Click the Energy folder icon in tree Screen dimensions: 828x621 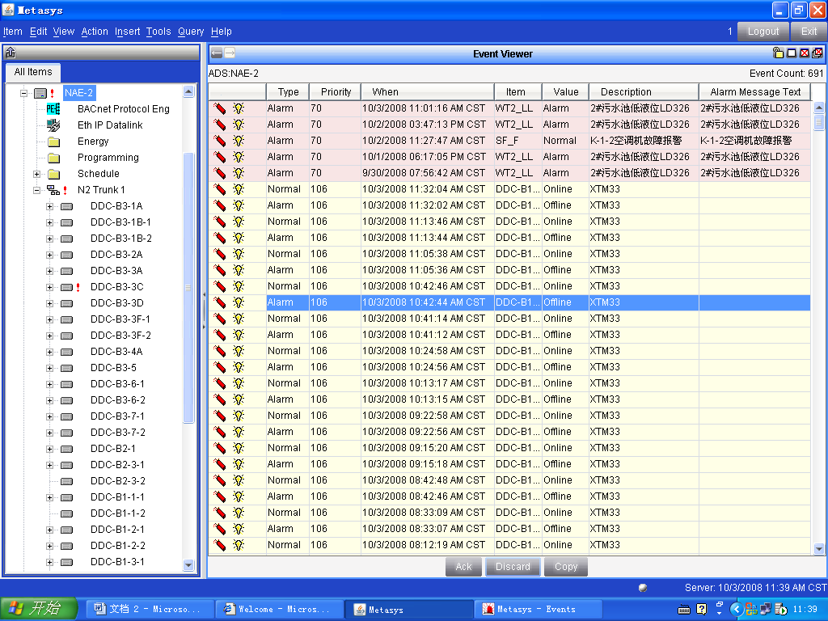53,142
